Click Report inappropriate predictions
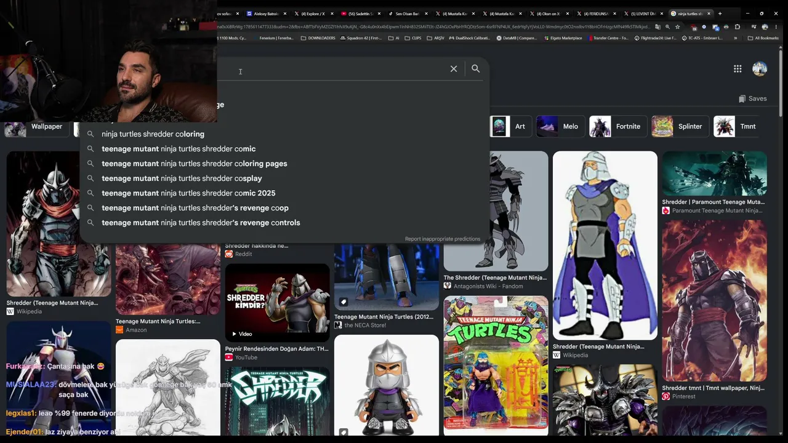This screenshot has height=443, width=788. (x=443, y=239)
